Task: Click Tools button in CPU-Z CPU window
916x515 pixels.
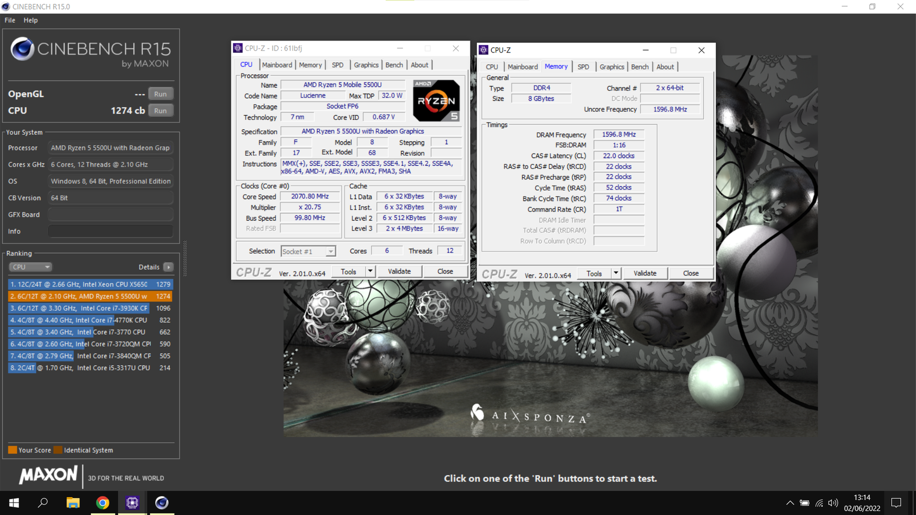Action: pyautogui.click(x=348, y=271)
